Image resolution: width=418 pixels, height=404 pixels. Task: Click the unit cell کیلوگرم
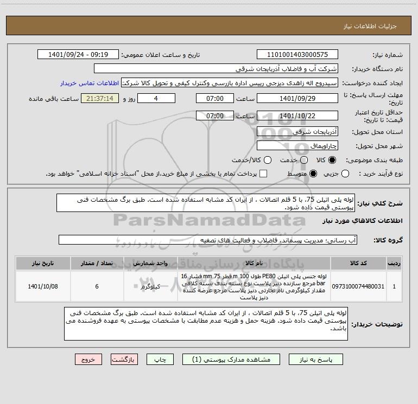[150, 286]
